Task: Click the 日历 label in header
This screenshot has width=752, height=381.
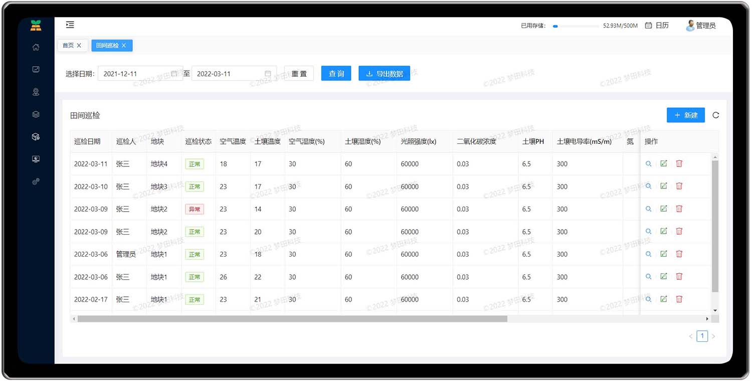Action: (x=662, y=25)
